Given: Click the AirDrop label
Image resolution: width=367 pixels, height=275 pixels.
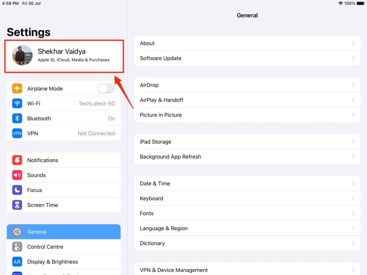Looking at the screenshot, I should (x=149, y=85).
